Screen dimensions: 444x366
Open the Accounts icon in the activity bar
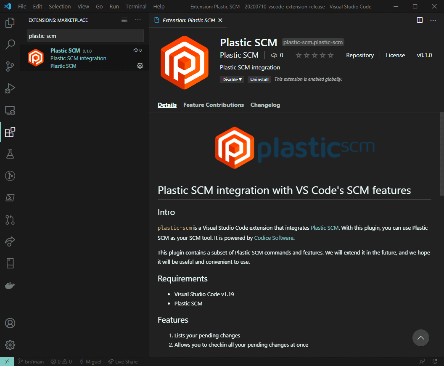click(9, 323)
